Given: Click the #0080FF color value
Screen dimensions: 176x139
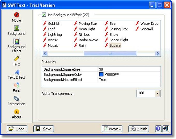Looking at the screenshot, I should coord(112,75).
